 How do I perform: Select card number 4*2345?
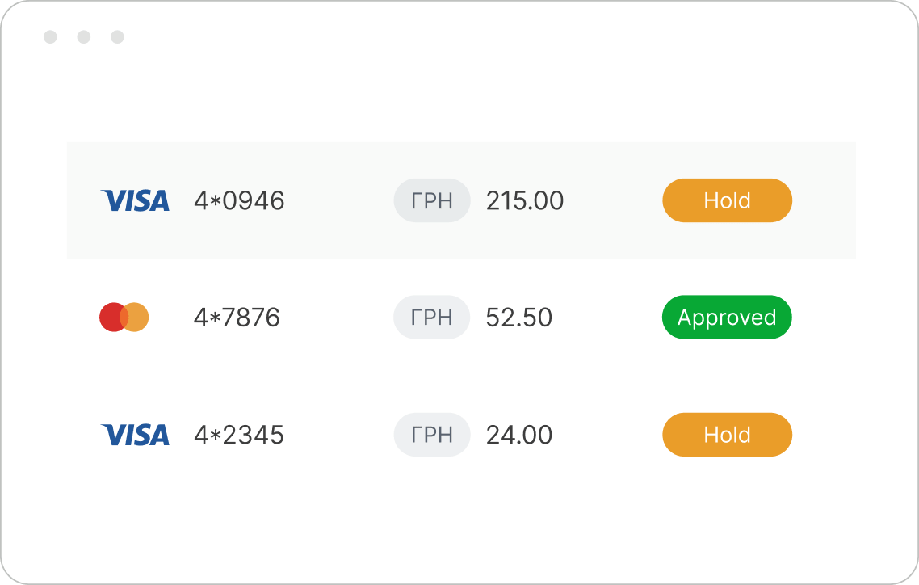pyautogui.click(x=239, y=435)
